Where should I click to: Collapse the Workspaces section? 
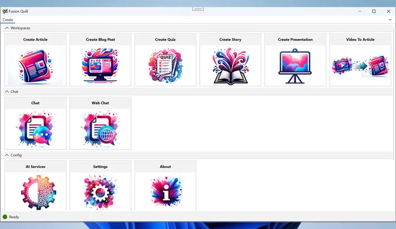pos(7,28)
